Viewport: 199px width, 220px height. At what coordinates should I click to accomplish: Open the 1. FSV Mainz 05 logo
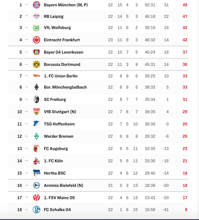37,198
